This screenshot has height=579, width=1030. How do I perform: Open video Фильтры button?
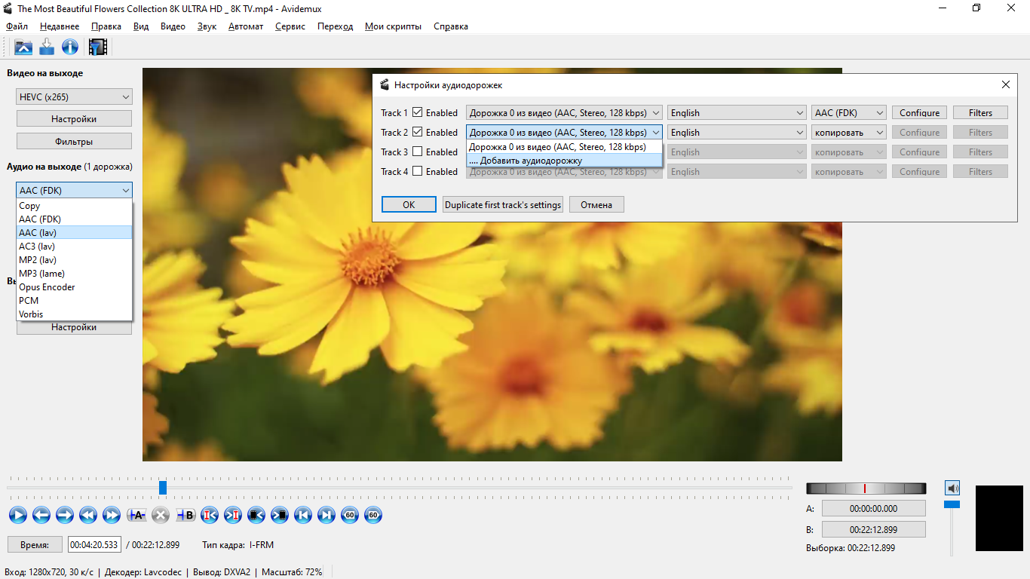pos(74,141)
